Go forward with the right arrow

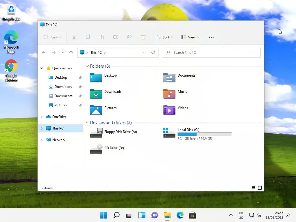pos(54,53)
